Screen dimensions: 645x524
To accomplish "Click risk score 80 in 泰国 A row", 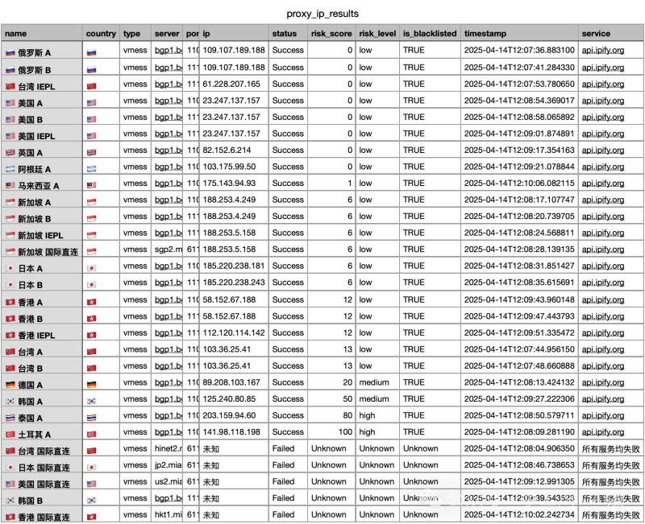I will tap(347, 415).
